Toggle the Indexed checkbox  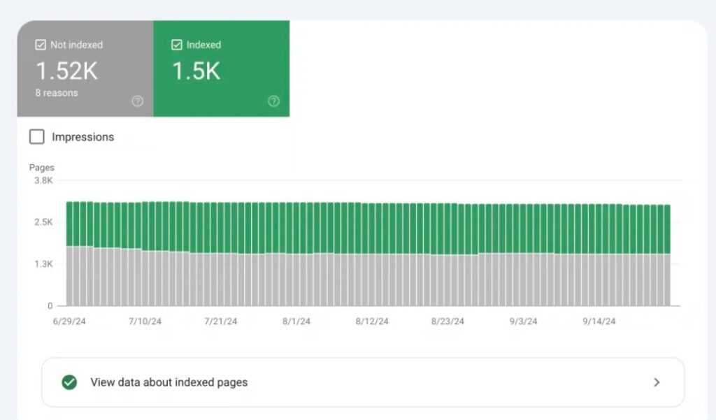[176, 45]
